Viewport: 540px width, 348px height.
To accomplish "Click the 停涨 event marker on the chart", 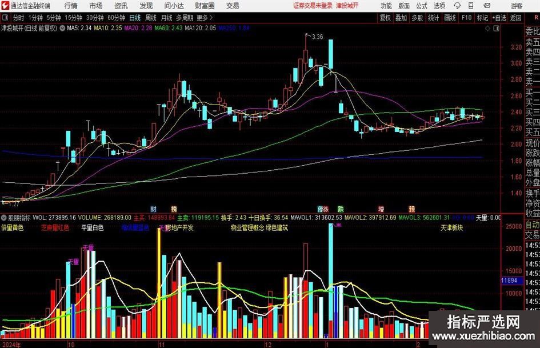I will 323,209.
